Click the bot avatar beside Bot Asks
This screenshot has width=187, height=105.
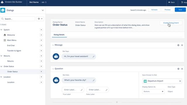click(x=56, y=80)
